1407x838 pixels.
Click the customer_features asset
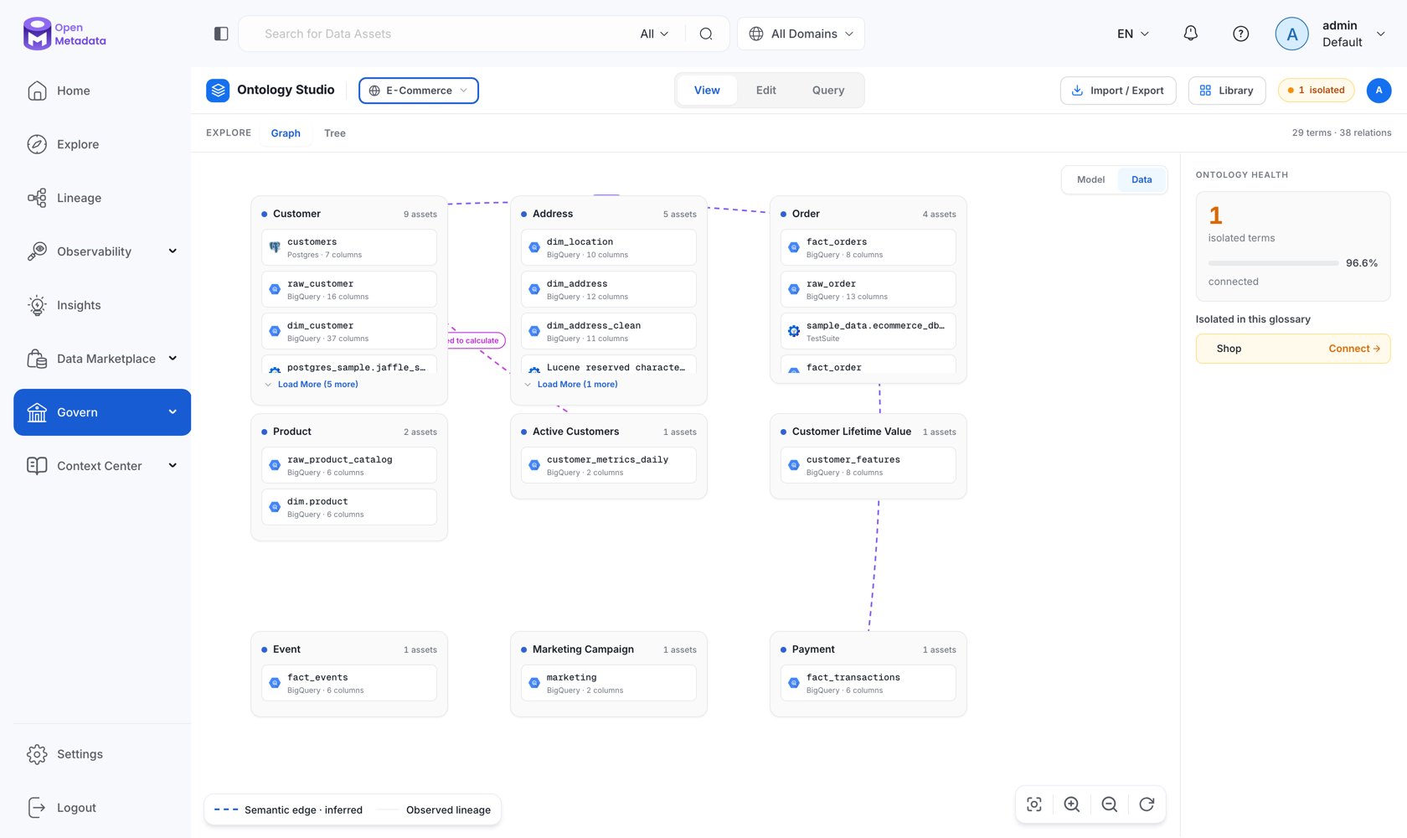868,465
